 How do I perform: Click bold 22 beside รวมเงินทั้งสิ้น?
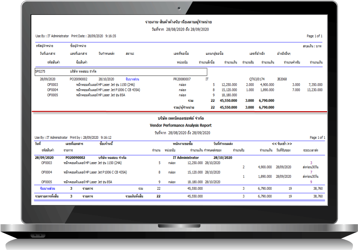tap(159, 196)
